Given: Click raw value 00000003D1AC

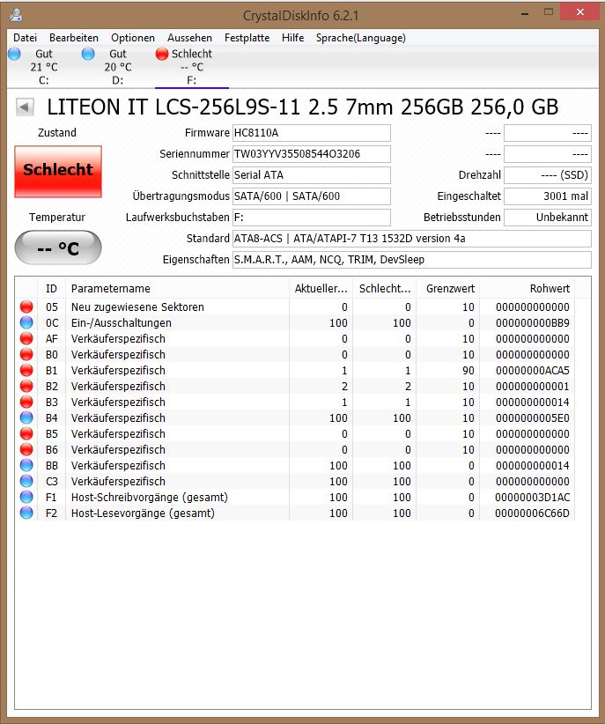Looking at the screenshot, I should click(533, 498).
